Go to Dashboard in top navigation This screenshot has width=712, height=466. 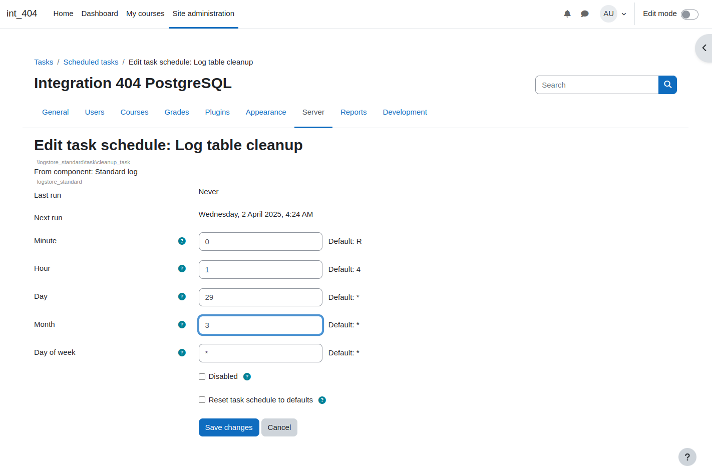pos(100,14)
